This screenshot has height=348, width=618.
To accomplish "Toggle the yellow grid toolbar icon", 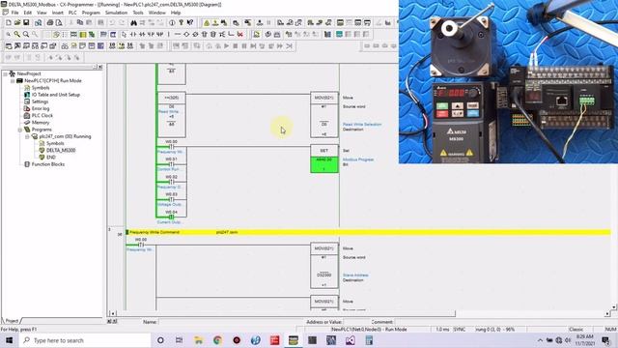I will click(x=83, y=35).
